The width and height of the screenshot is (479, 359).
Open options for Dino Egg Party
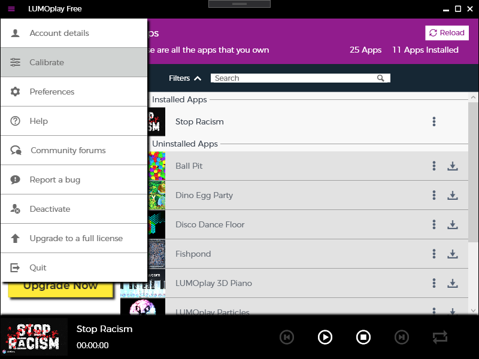click(433, 195)
